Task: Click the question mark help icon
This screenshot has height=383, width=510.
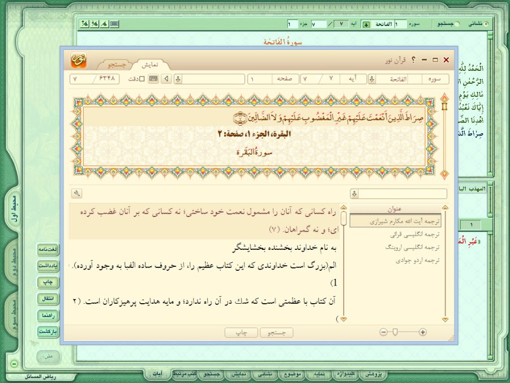Action: (414, 60)
